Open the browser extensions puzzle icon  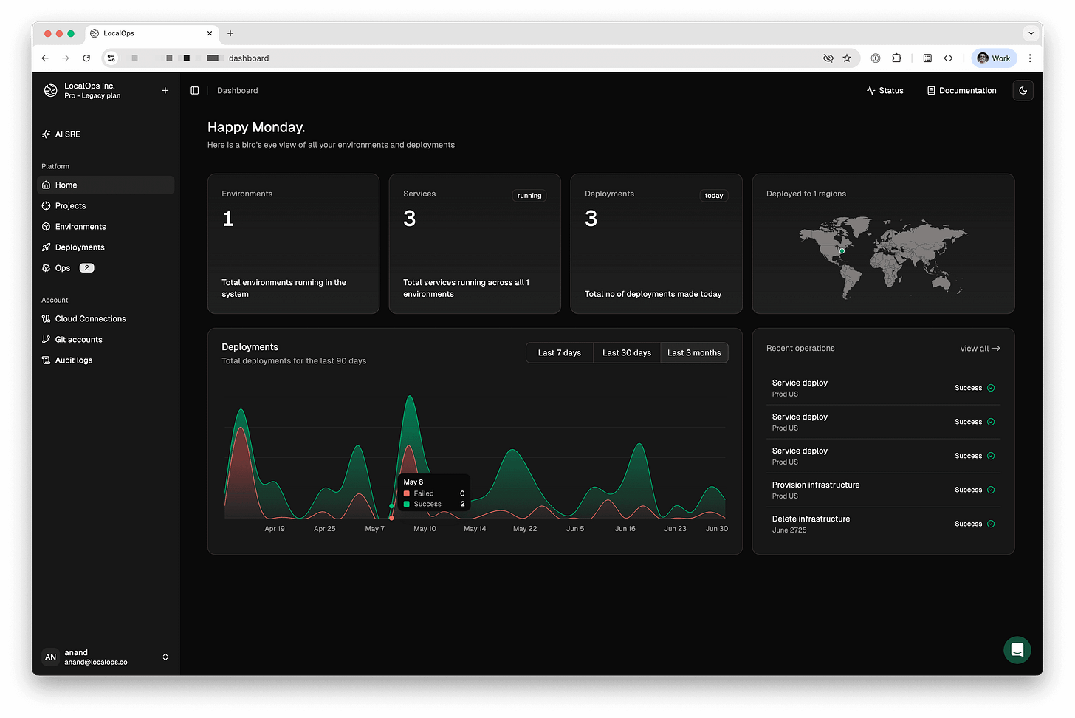[x=896, y=58]
